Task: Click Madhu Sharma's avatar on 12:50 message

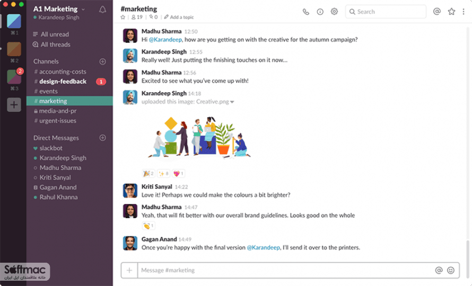Action: tap(130, 35)
